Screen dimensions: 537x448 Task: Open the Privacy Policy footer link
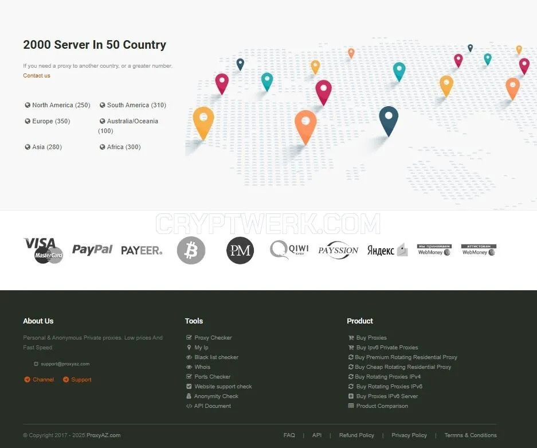tap(409, 435)
